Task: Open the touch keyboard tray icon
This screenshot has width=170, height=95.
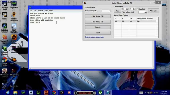Action: pos(141,93)
